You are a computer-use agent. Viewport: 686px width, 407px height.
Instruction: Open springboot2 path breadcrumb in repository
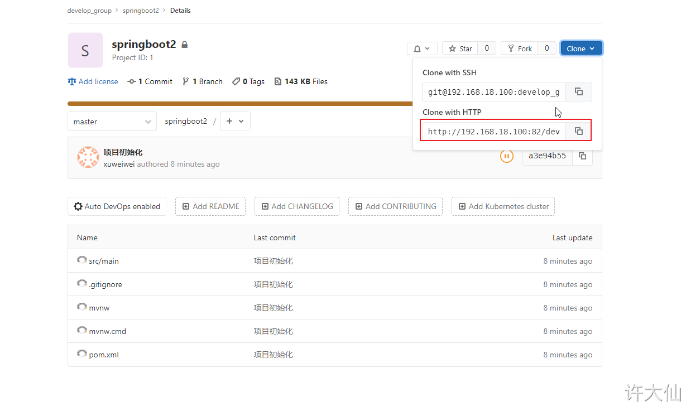[x=186, y=121]
